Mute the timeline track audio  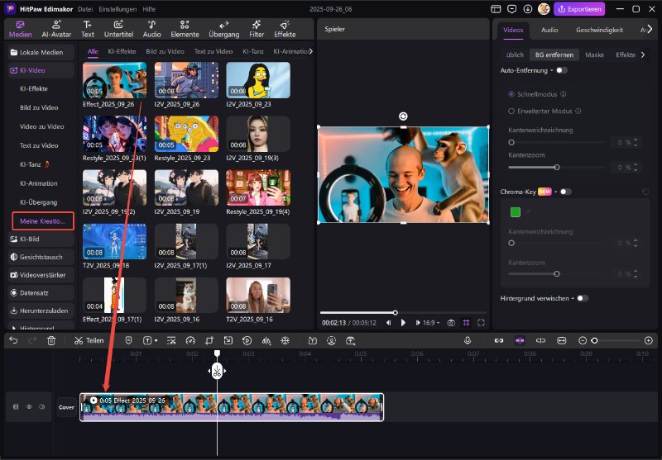[x=42, y=407]
